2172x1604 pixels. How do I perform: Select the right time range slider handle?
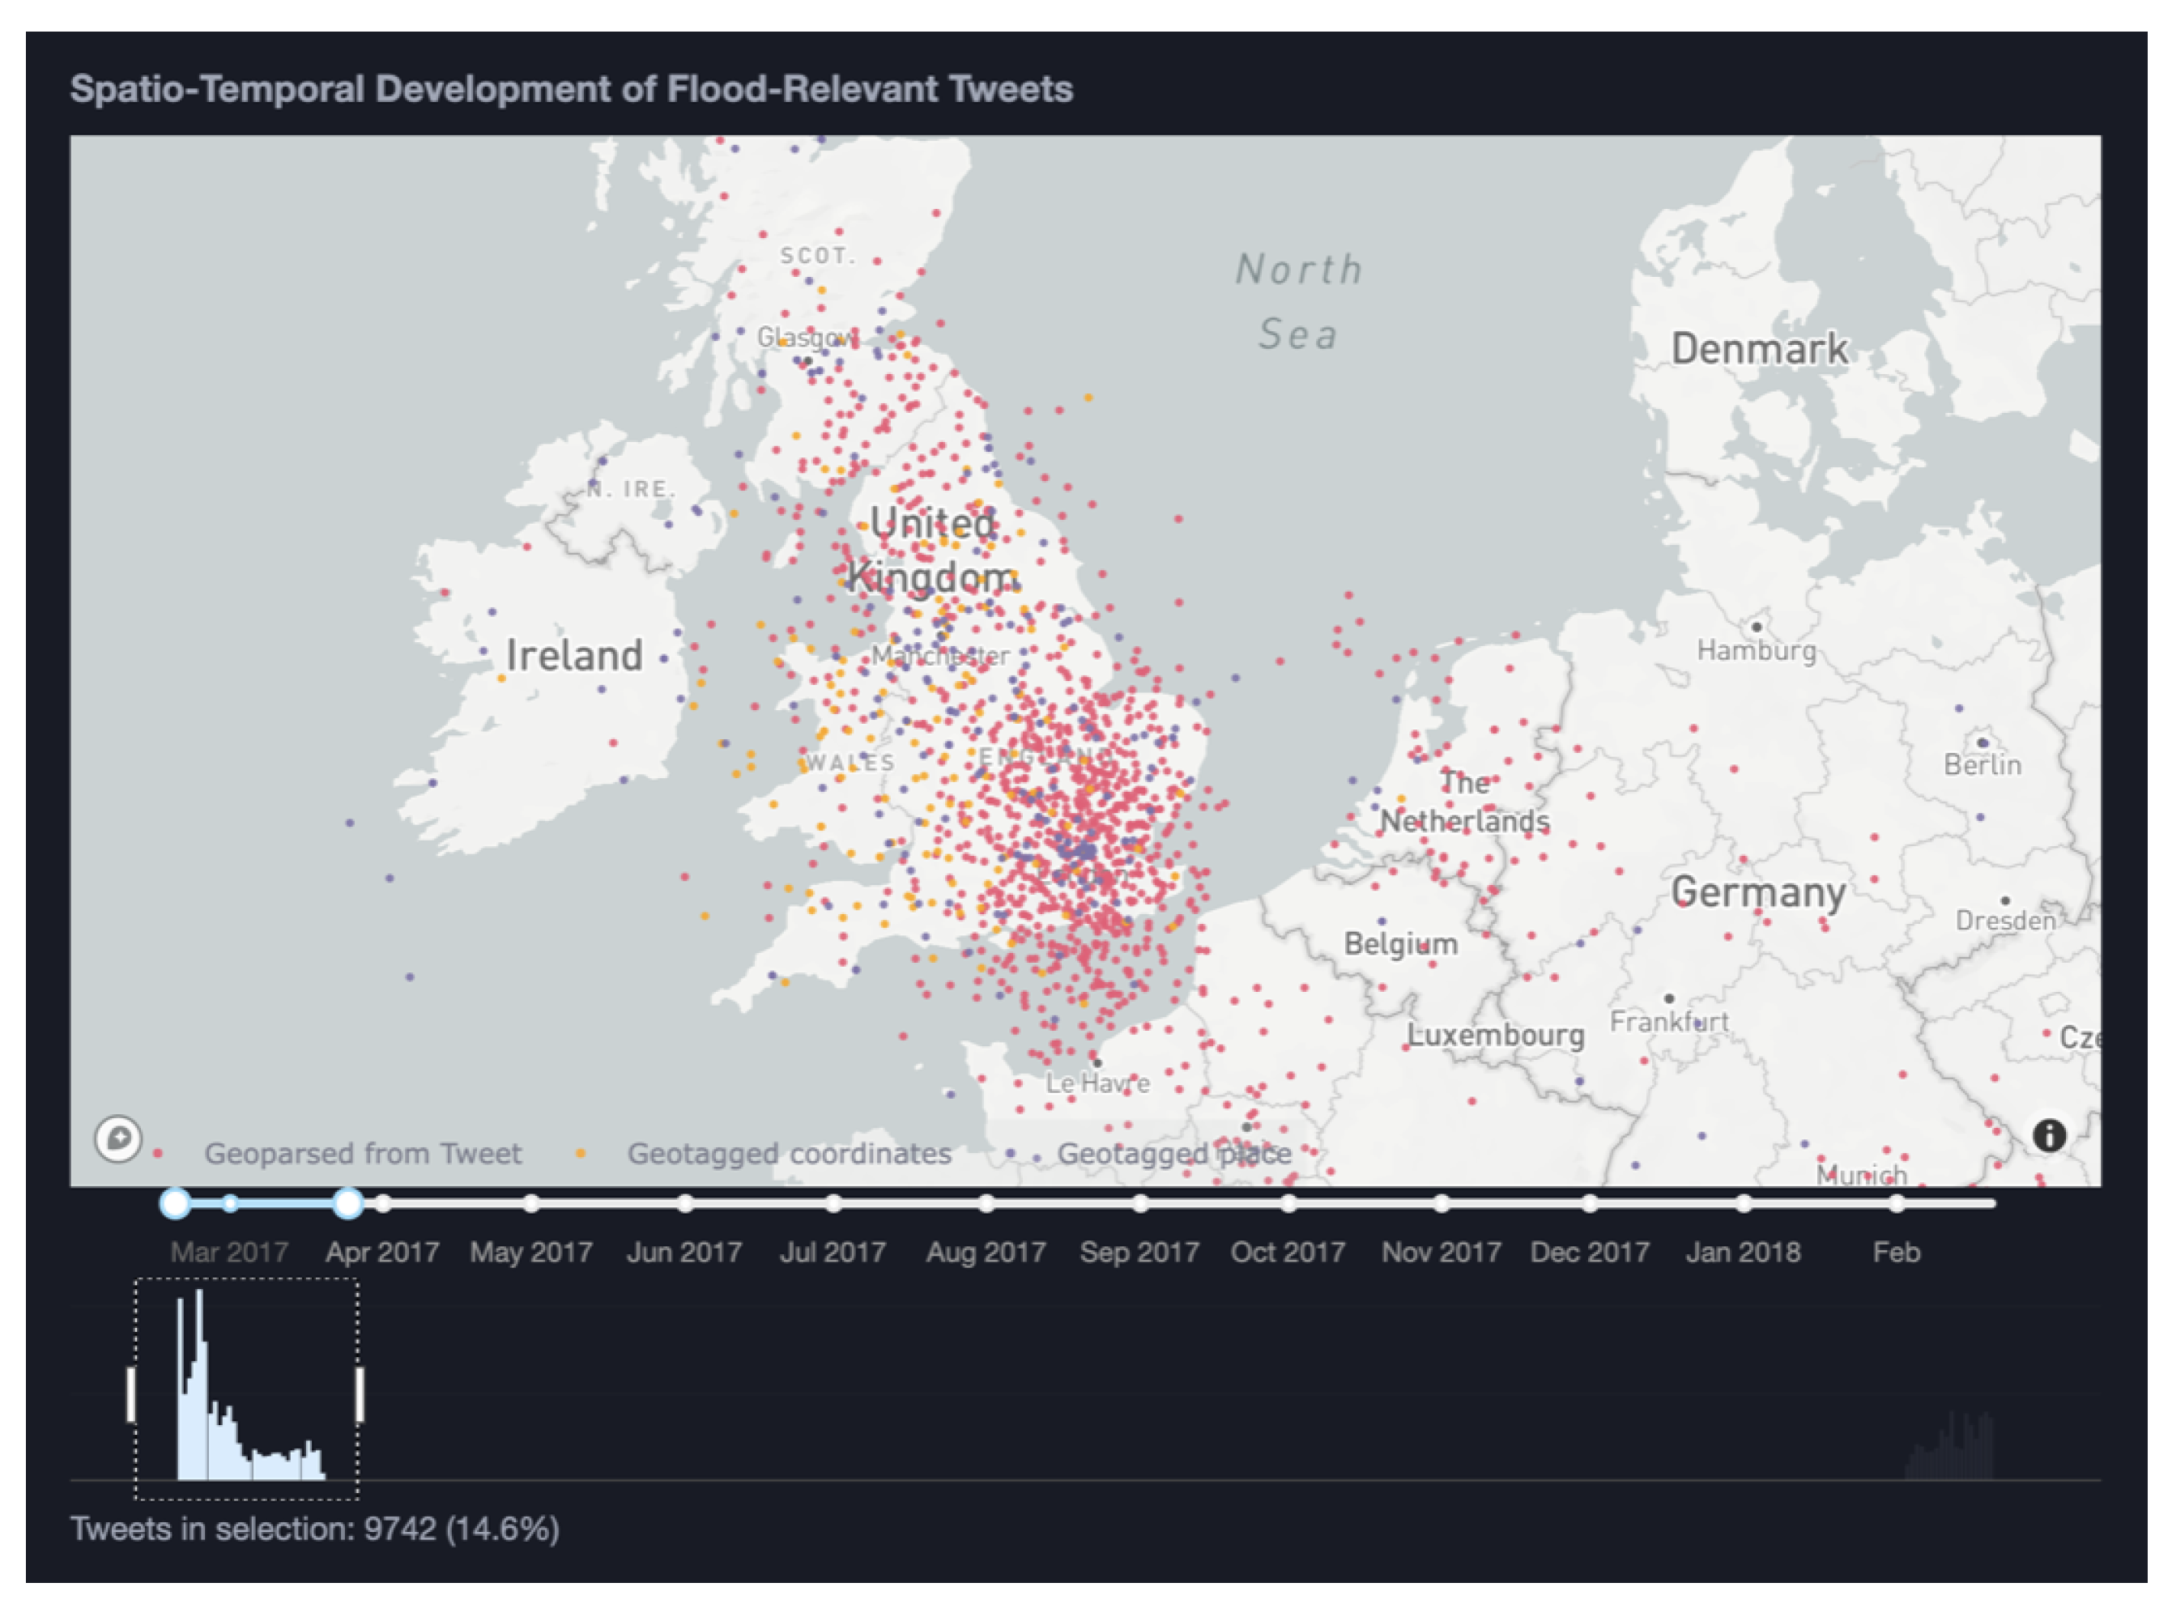click(347, 1203)
